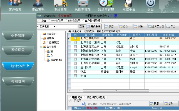The height and width of the screenshot is (111, 179).
Task: Open 长途车管理 long-distance vehicle module
Action: click(x=83, y=6)
